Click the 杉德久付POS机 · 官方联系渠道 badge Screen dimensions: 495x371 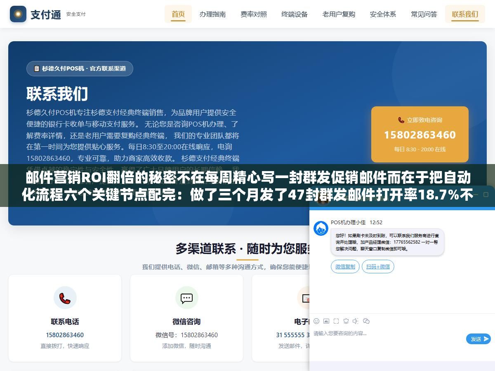(x=80, y=68)
